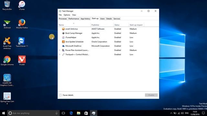Click Low impact of iTunesHelper row
This screenshot has width=207, height=116.
pyautogui.click(x=131, y=37)
